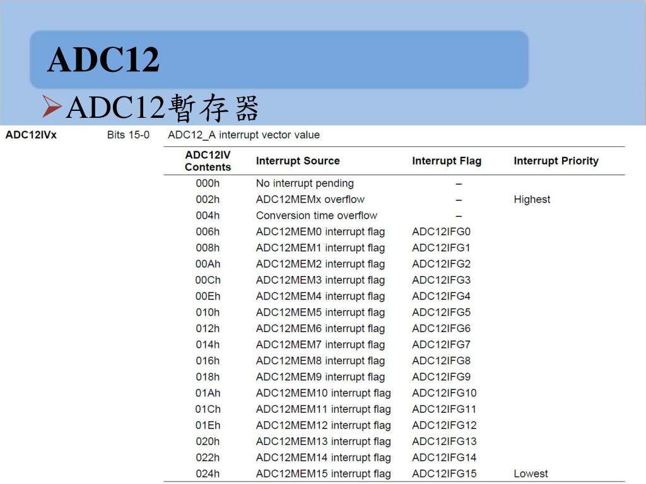Screen dimensions: 646x484
Task: Select the 018h contents cell
Action: coord(208,377)
